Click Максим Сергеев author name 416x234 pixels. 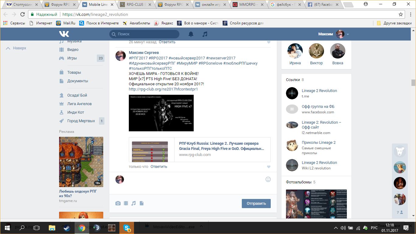[144, 53]
